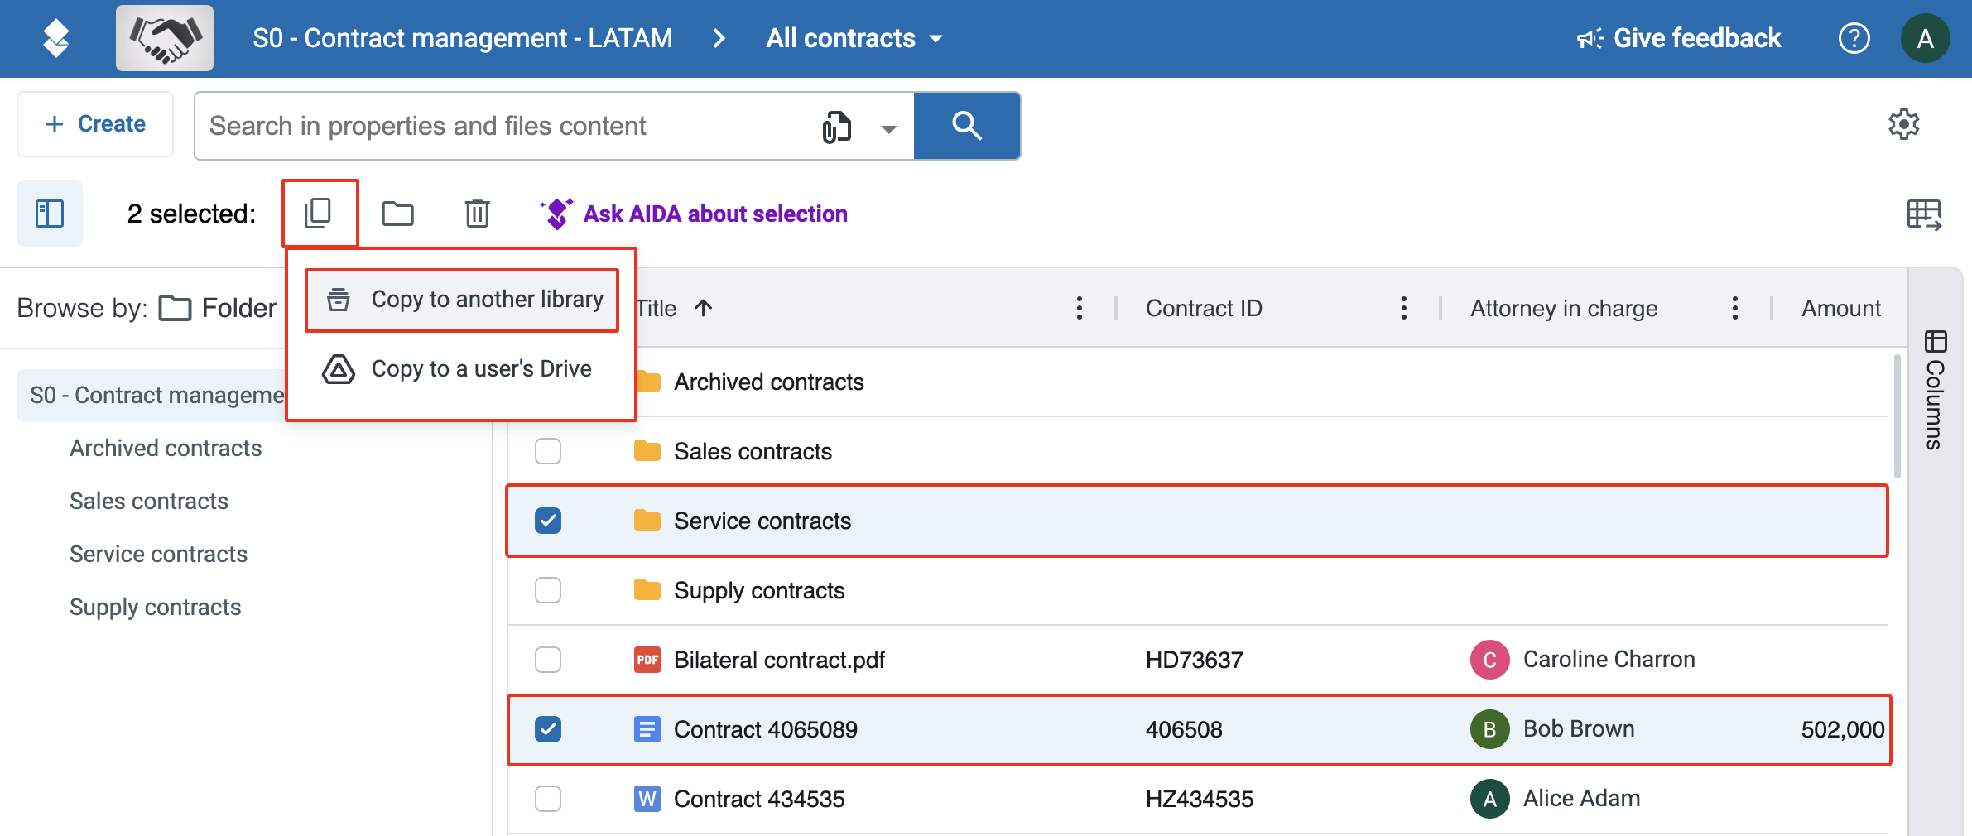
Task: Open the Columns side panel
Action: (1936, 389)
